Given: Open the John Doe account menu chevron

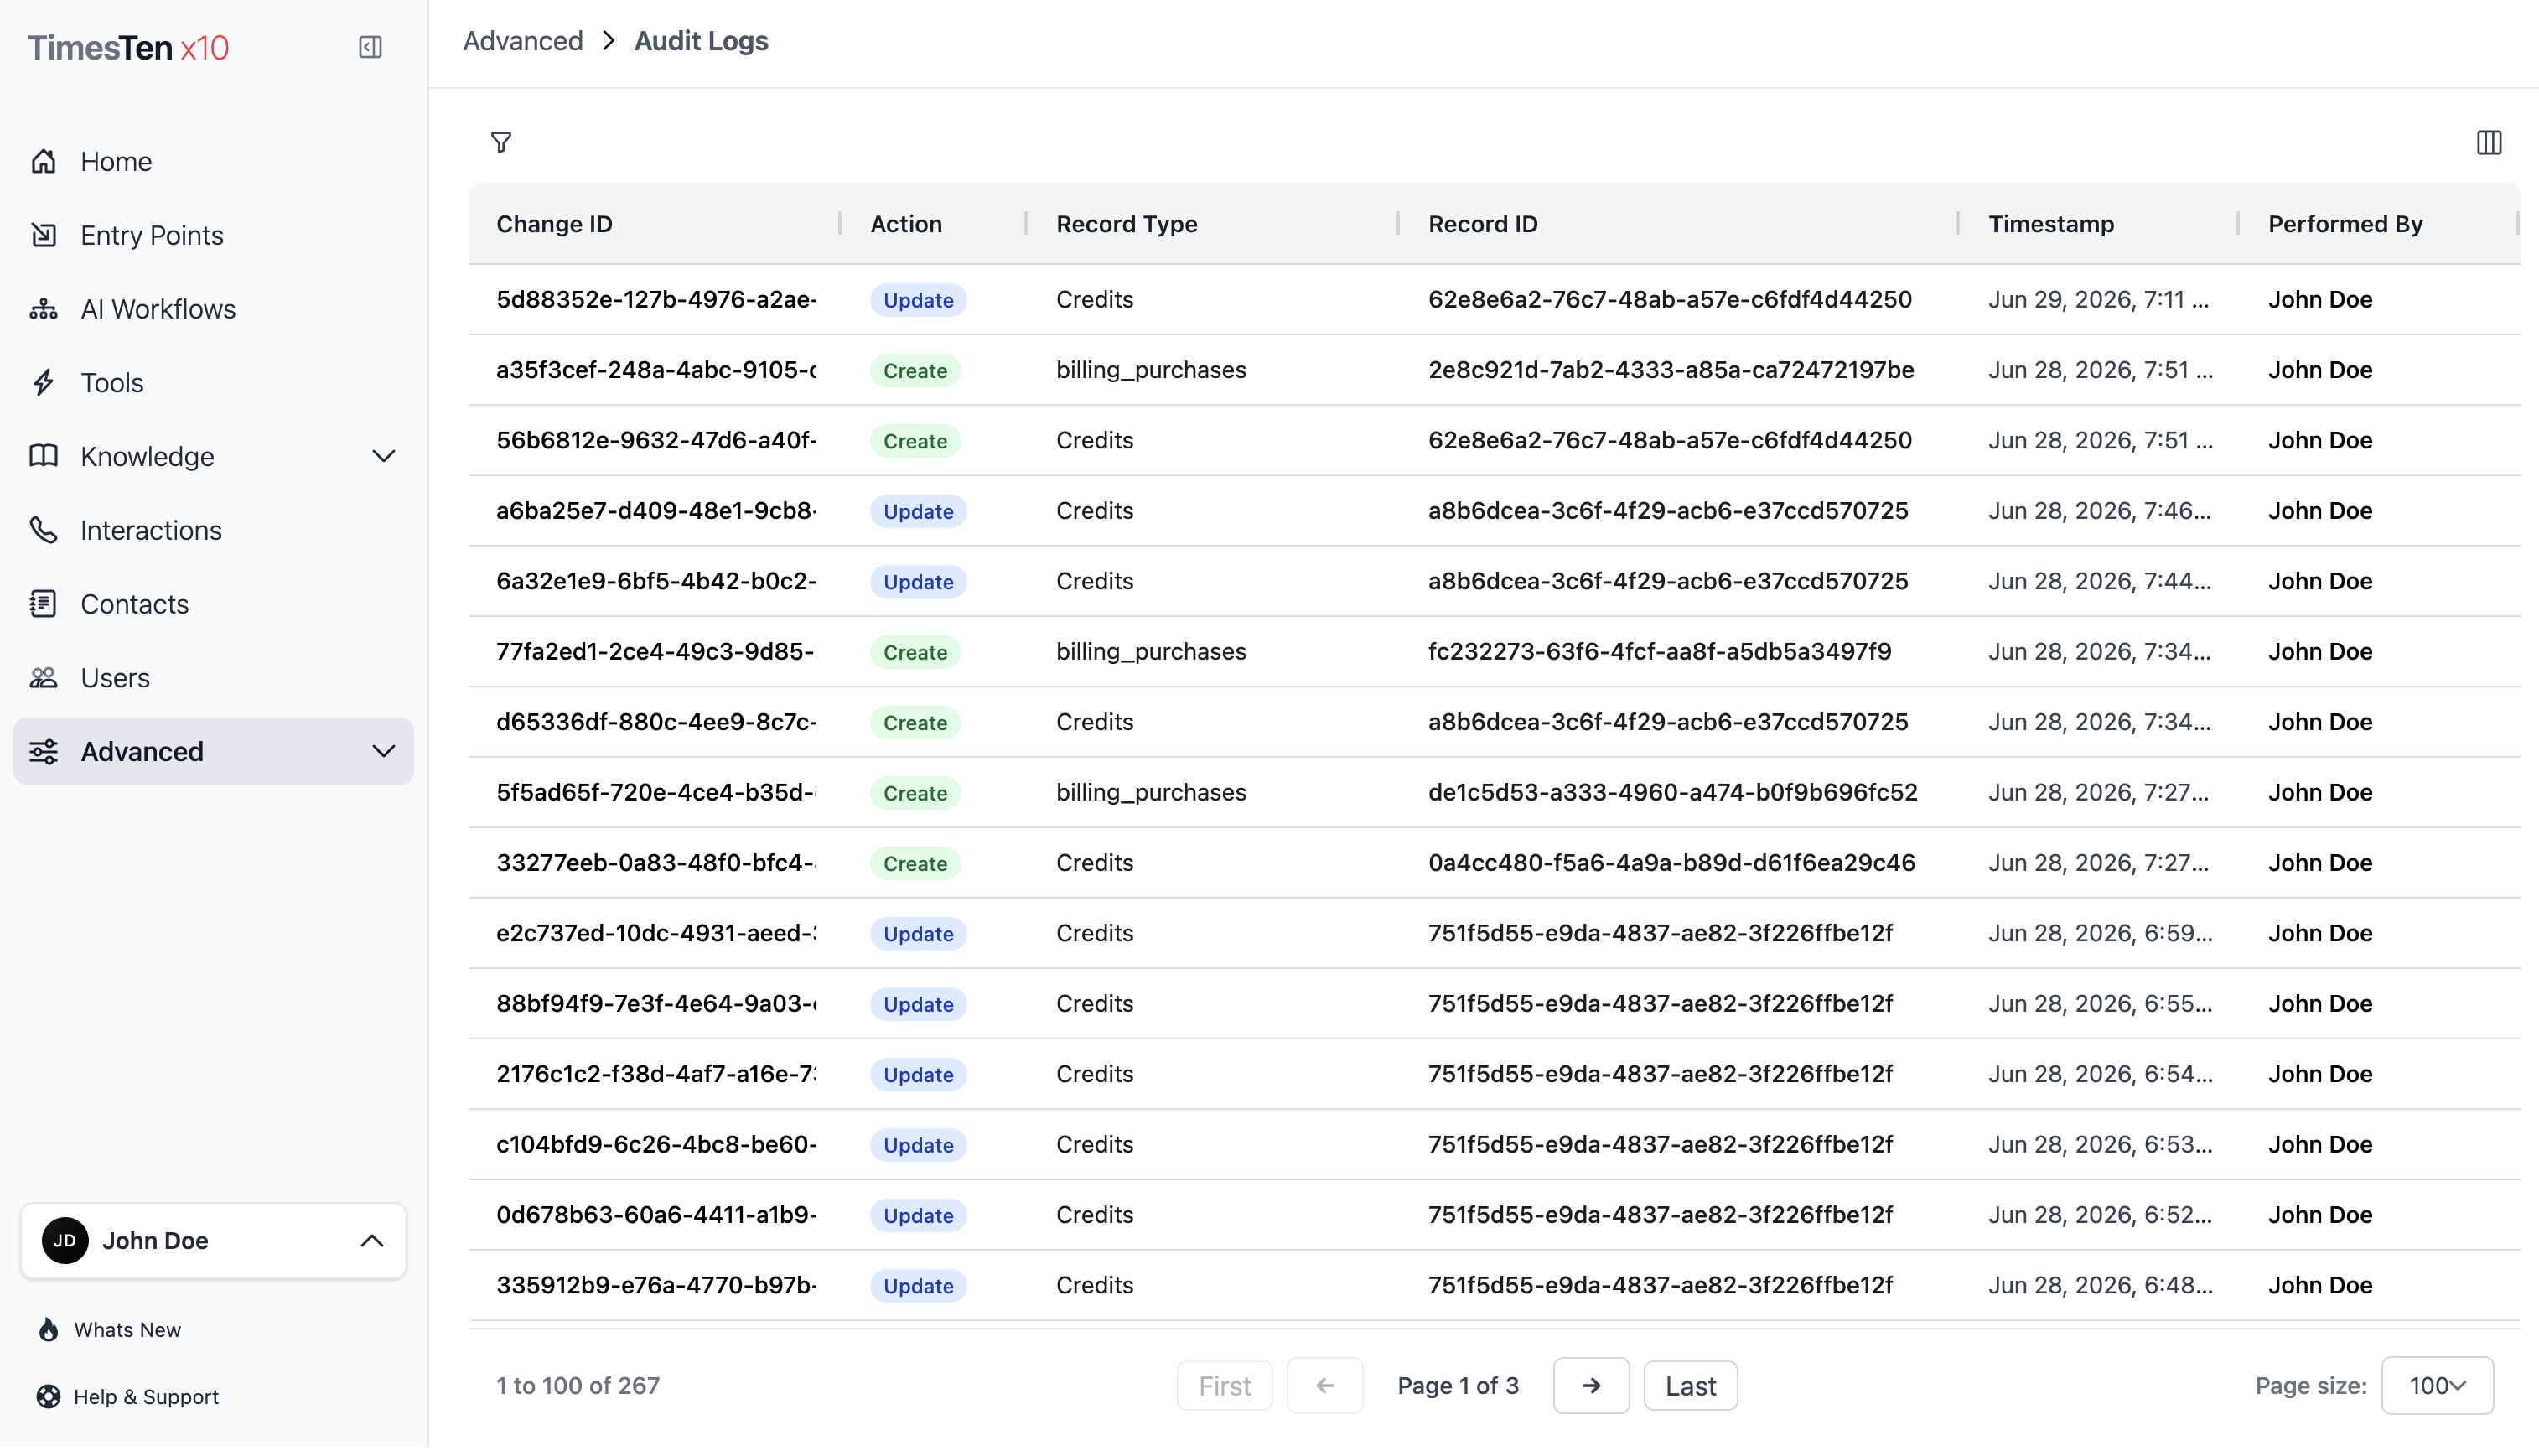Looking at the screenshot, I should (x=371, y=1241).
